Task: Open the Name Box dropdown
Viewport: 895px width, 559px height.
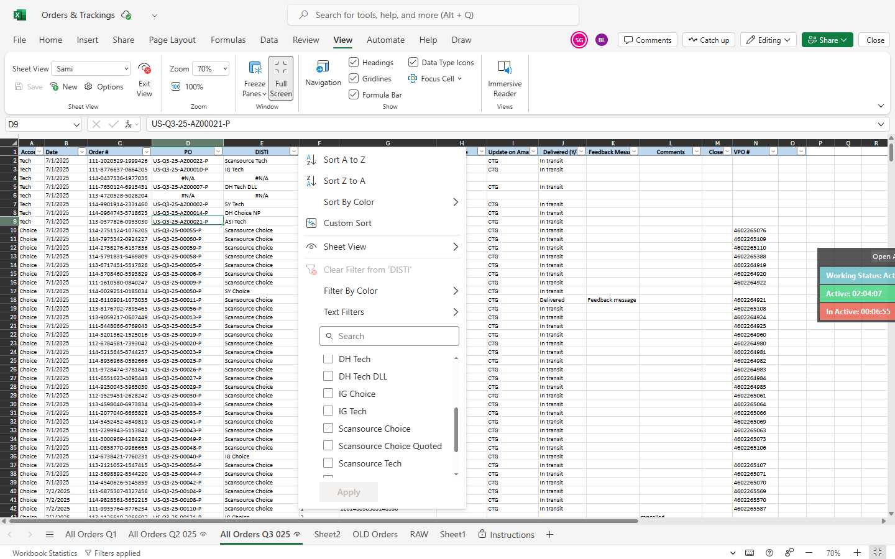Action: [x=76, y=124]
